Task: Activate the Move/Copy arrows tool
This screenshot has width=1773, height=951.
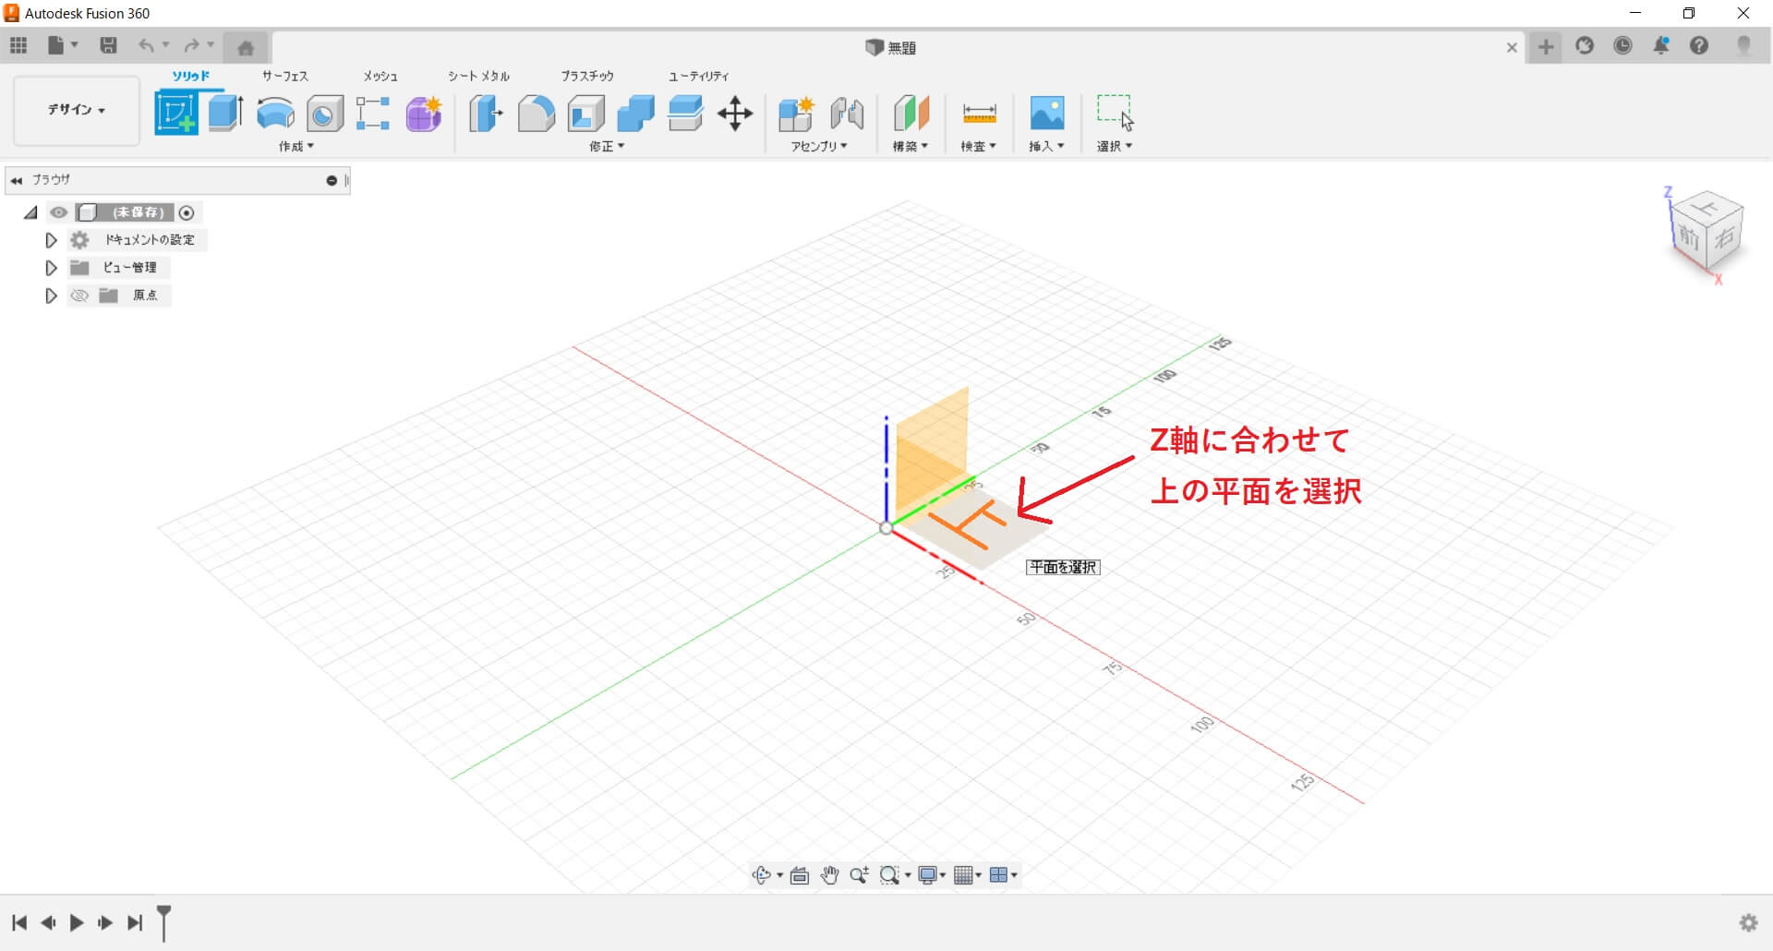Action: (x=735, y=114)
